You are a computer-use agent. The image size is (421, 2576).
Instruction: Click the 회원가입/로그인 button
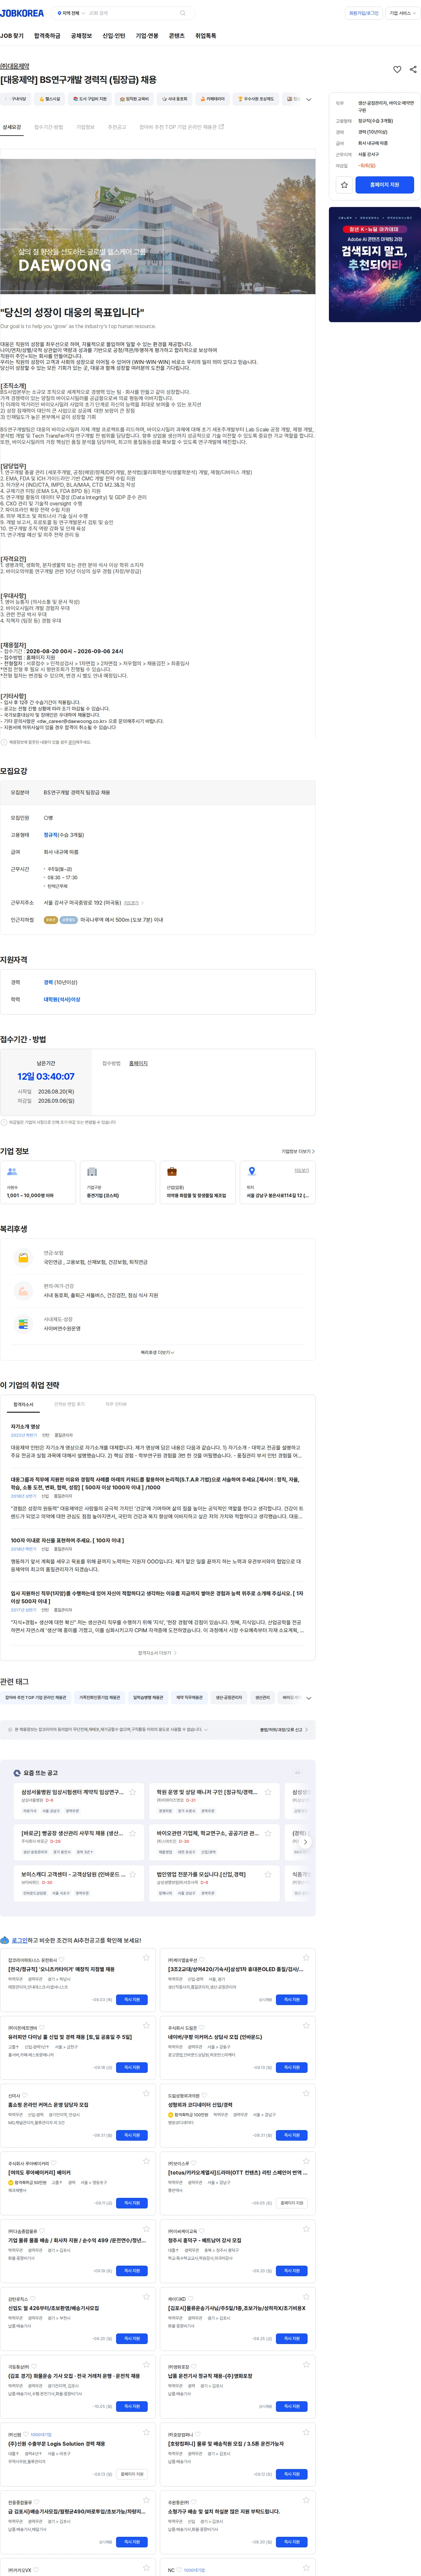click(x=364, y=13)
